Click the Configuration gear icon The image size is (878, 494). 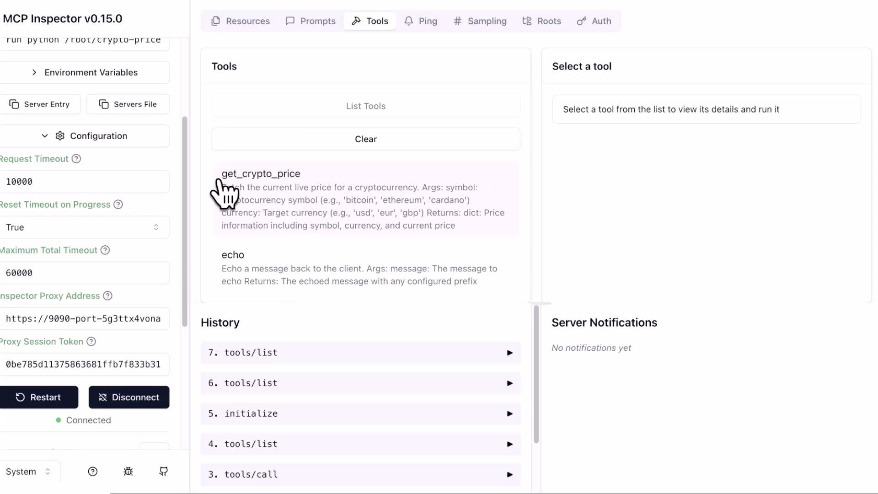pos(60,136)
